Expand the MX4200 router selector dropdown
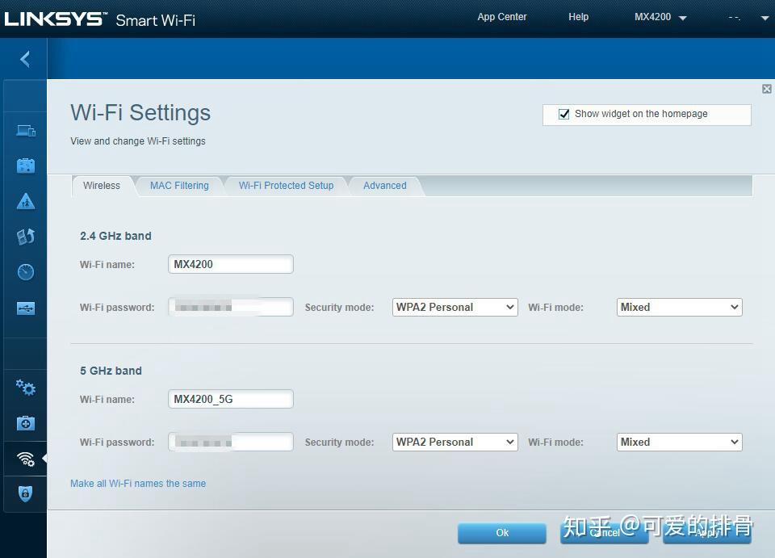This screenshot has width=775, height=558. 682,17
